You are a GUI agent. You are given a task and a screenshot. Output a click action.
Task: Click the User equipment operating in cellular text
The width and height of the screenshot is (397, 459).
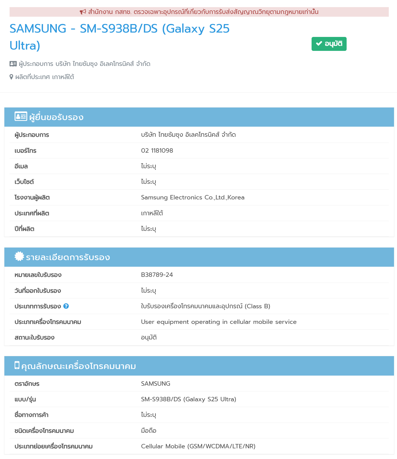(x=218, y=322)
